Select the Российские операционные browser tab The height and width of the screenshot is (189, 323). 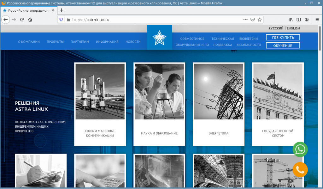coord(28,10)
